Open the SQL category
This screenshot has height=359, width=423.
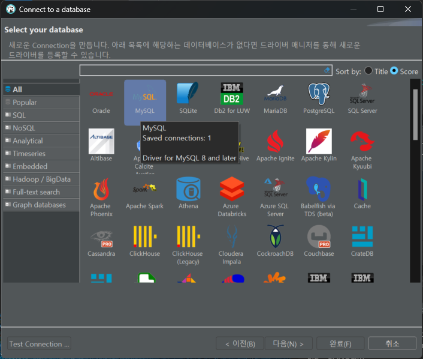click(41, 115)
